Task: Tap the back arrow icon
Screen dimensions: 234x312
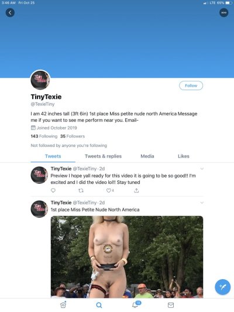Action: coord(10,13)
